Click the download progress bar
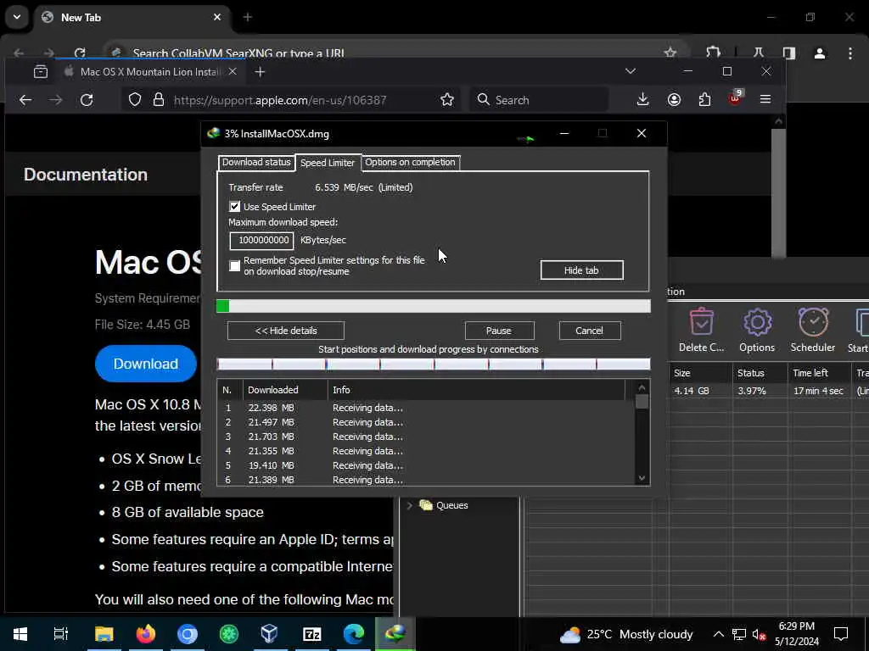Image resolution: width=869 pixels, height=651 pixels. pyautogui.click(x=434, y=306)
